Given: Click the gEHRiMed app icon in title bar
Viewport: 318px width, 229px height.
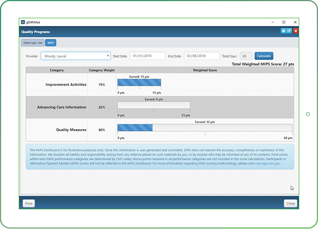Looking at the screenshot, I should pos(23,22).
